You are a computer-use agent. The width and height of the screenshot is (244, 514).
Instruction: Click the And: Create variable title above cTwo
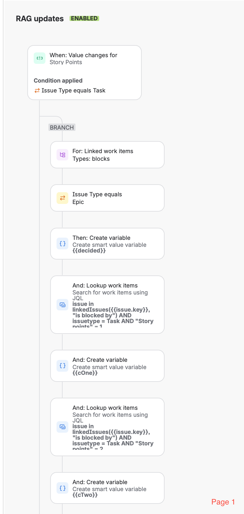point(100,482)
